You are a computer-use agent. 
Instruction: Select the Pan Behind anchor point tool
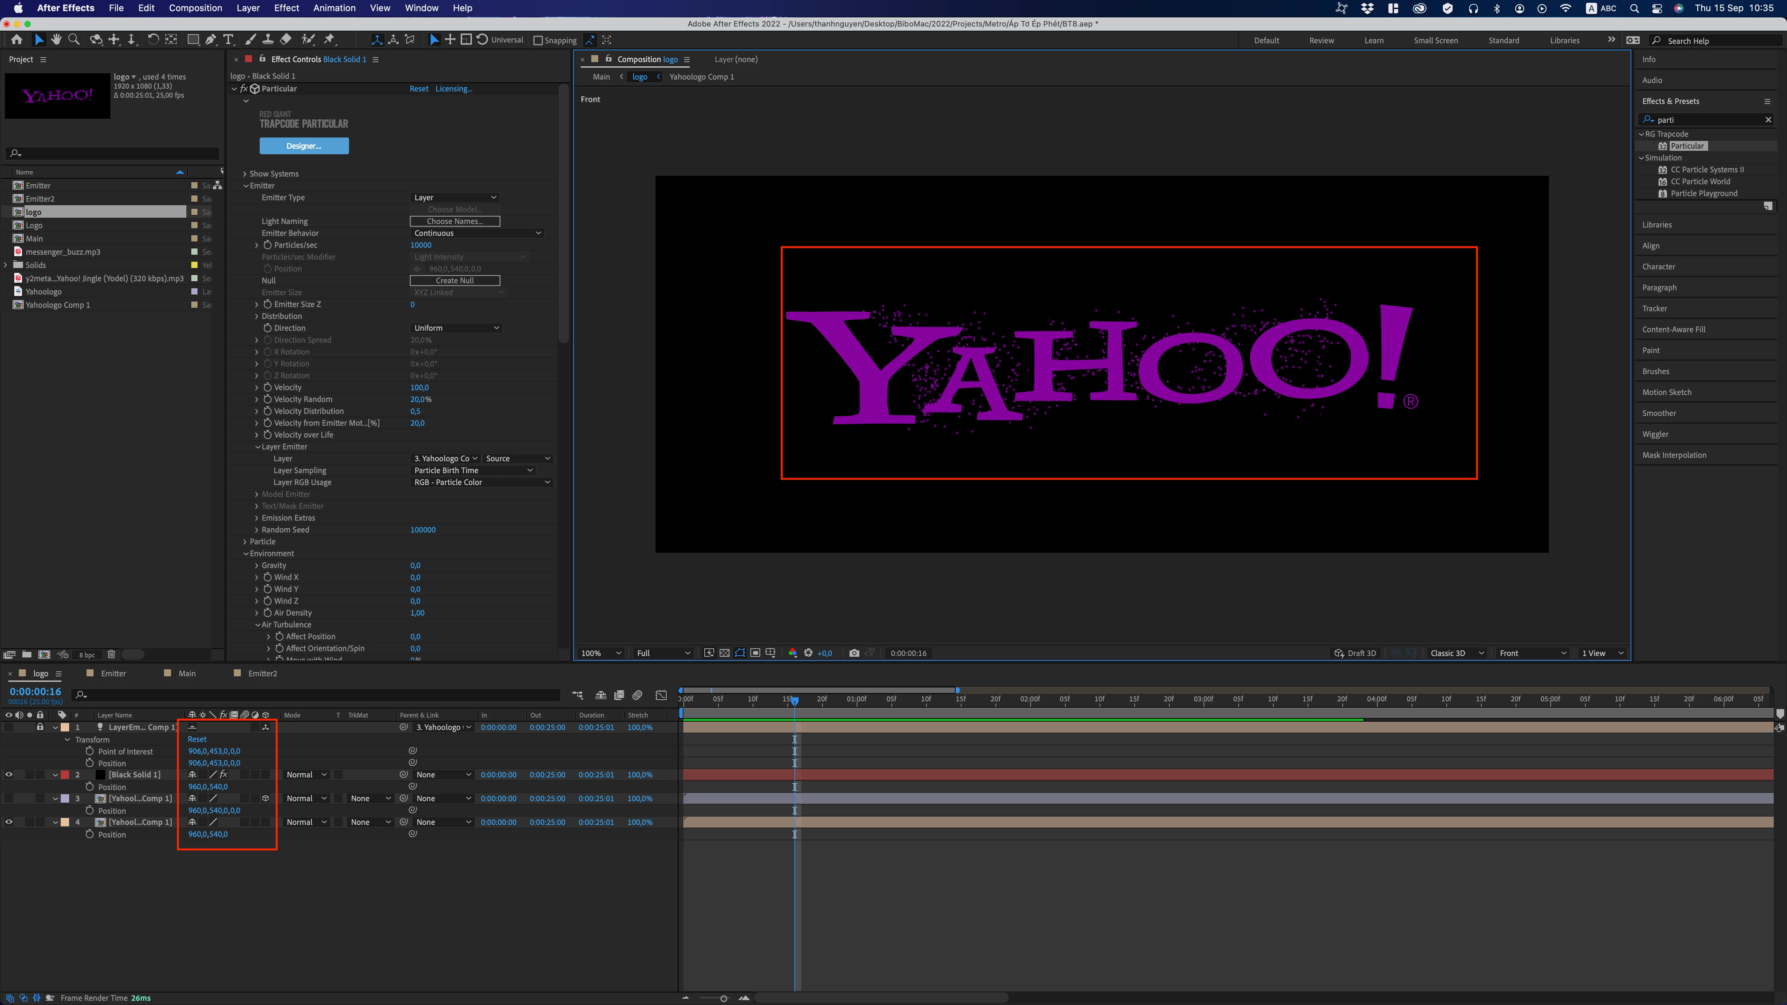(171, 40)
